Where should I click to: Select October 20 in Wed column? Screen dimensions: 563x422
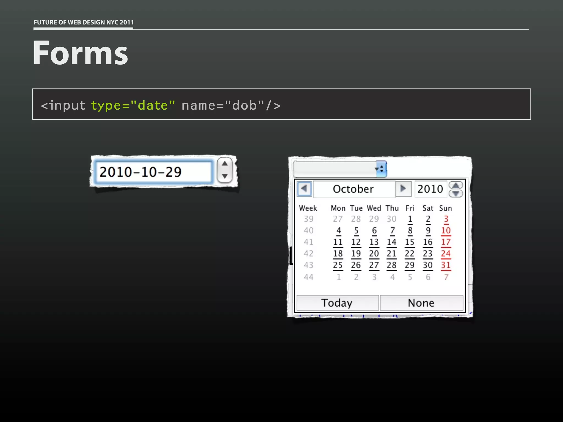(374, 254)
